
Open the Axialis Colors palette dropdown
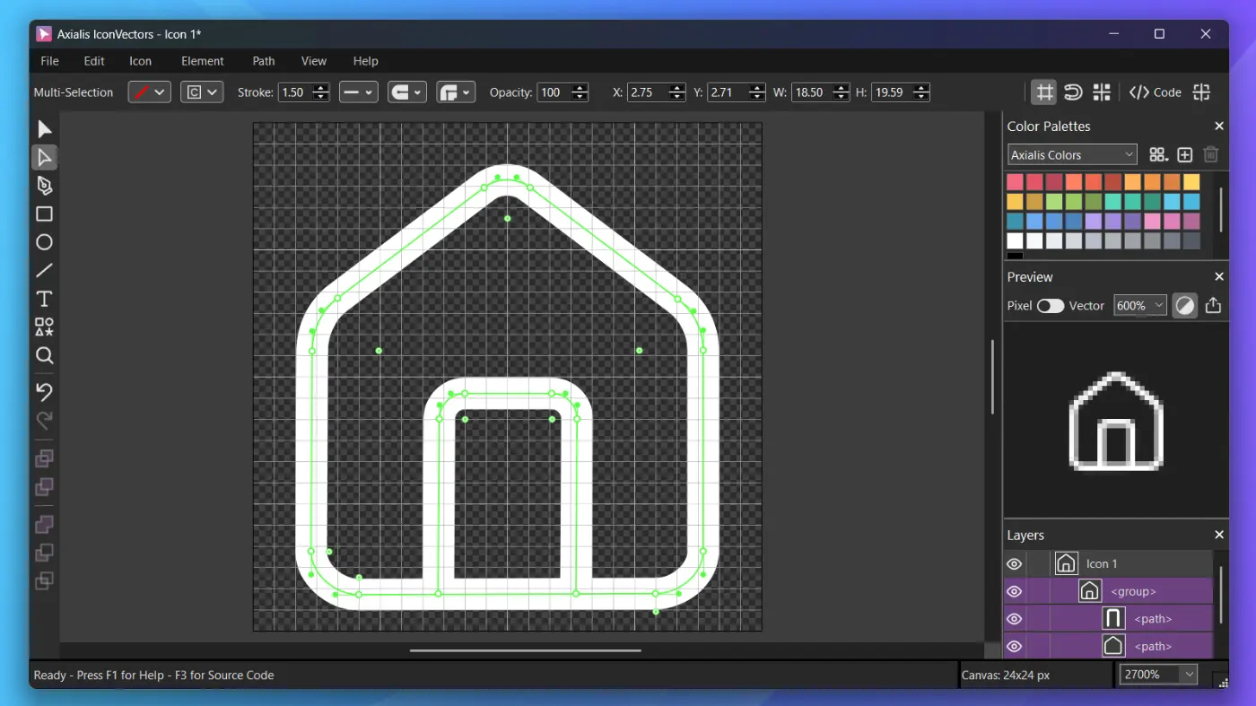(1072, 154)
